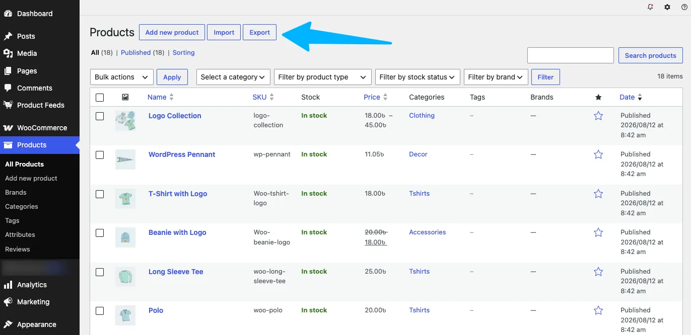This screenshot has width=691, height=335.
Task: Star the Logo Collection product as featured
Action: 598,116
